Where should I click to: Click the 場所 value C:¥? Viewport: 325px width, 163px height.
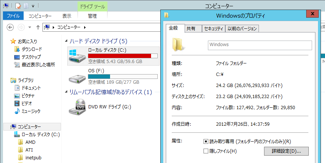(220, 74)
